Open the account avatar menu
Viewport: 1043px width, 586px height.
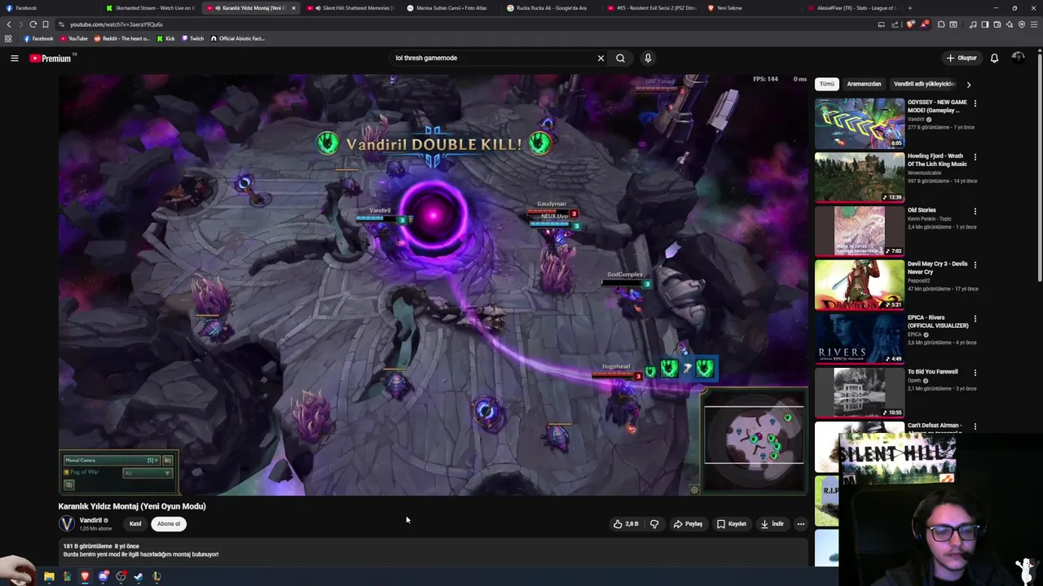[1018, 58]
